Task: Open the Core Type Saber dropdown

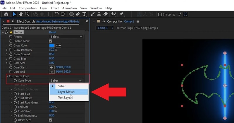Action: (x=66, y=81)
